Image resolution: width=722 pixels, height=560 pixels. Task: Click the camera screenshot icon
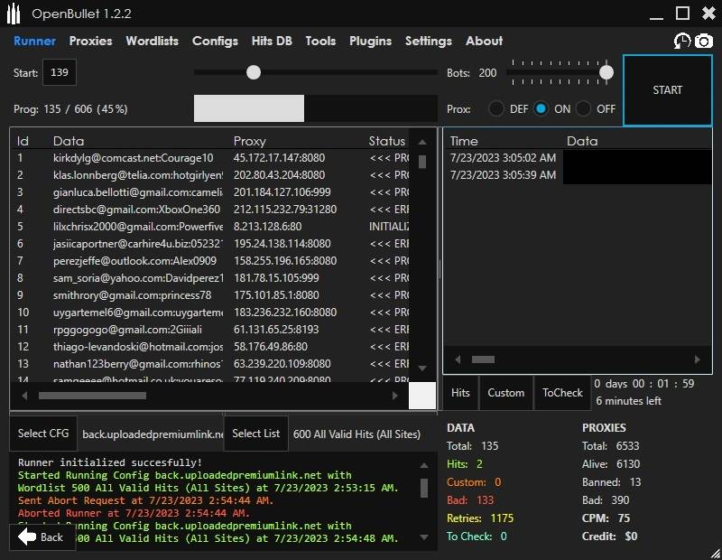703,42
